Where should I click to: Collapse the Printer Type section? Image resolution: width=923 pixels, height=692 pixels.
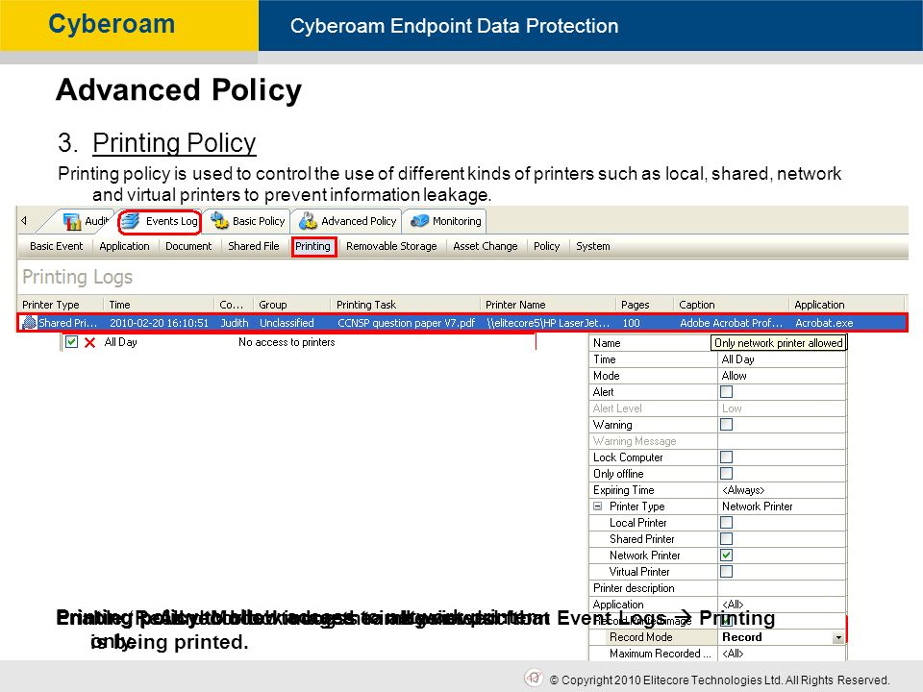598,507
